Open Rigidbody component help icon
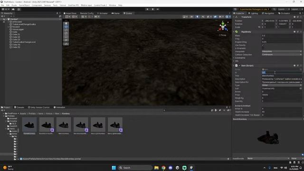304x171 pixels. point(294,32)
